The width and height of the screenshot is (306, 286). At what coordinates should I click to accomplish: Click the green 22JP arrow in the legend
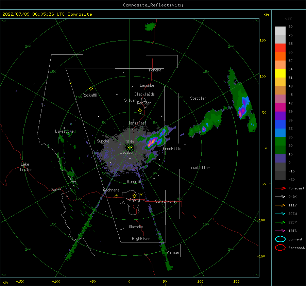(x=280, y=222)
